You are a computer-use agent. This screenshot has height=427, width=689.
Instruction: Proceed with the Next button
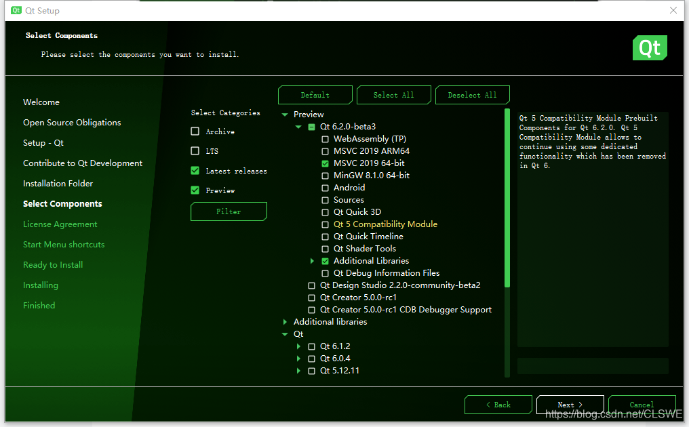pos(570,405)
